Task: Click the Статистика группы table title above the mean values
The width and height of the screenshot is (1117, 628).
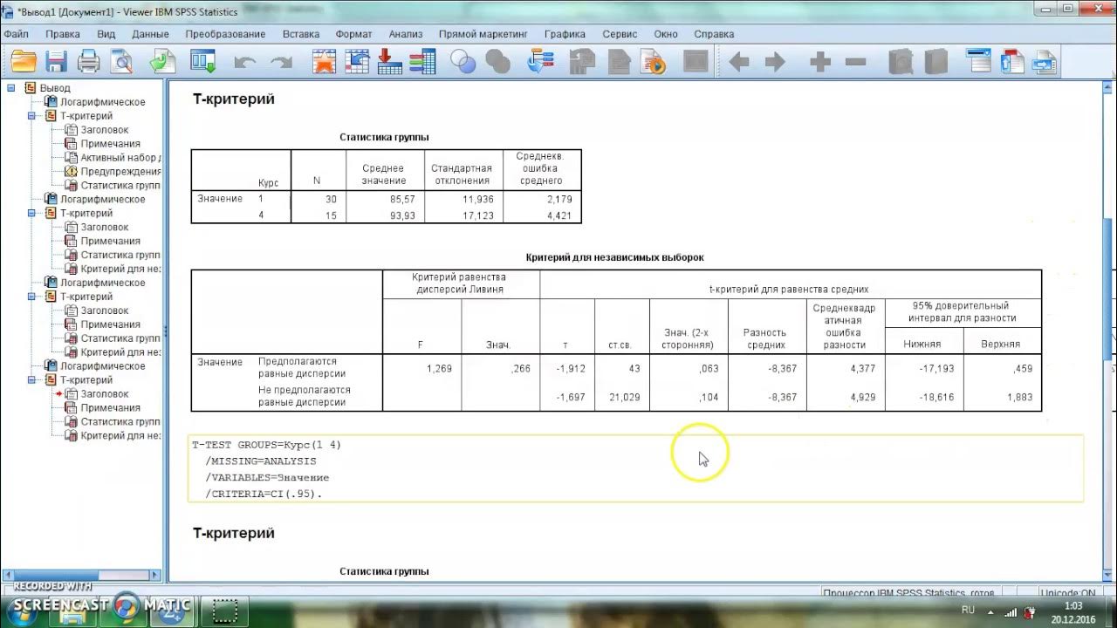Action: pyautogui.click(x=384, y=137)
